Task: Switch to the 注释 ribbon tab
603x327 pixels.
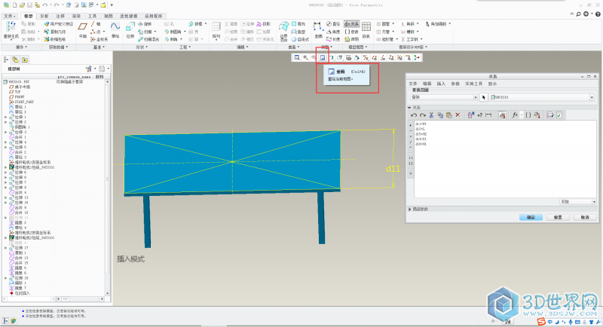Action: (x=60, y=16)
